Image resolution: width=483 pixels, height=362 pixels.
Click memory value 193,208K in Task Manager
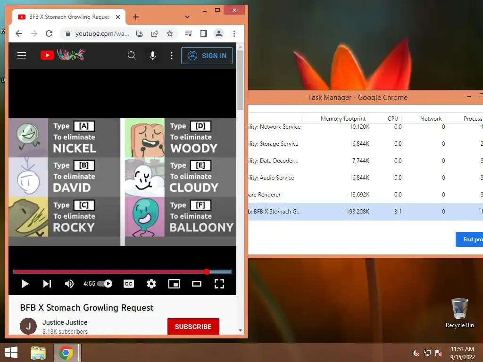[x=358, y=212]
